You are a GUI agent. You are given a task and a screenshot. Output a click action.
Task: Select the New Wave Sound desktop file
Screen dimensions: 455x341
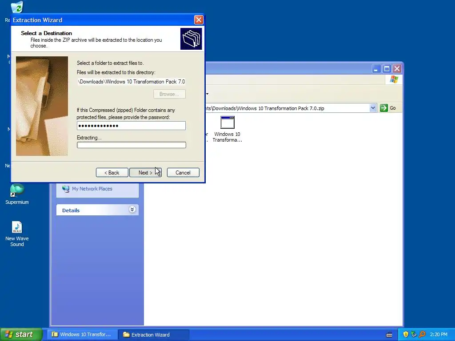(x=17, y=234)
